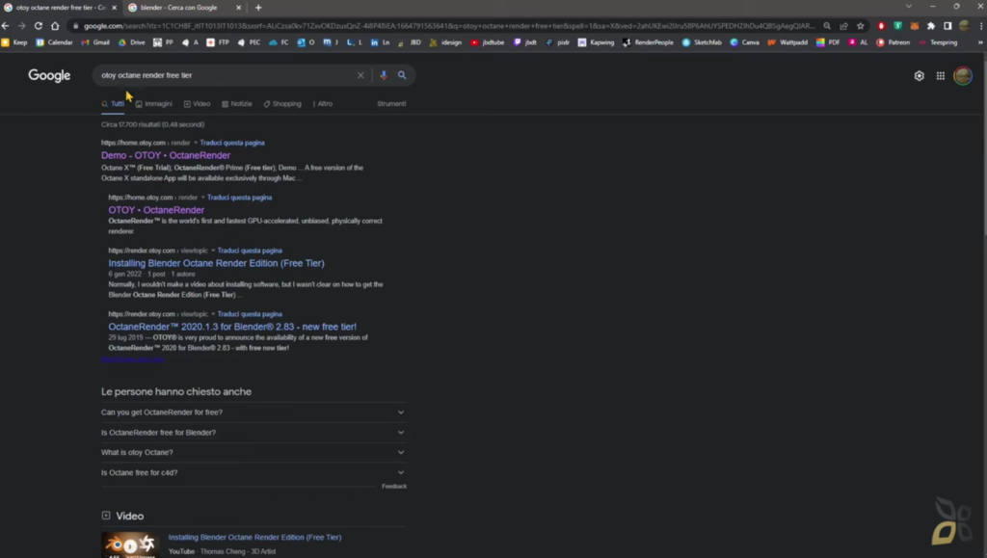
Task: Clear the Google search box text
Action: click(360, 75)
